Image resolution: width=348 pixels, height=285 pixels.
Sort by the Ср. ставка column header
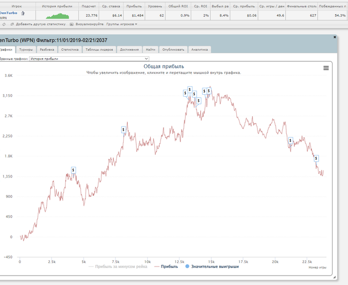pos(111,6)
